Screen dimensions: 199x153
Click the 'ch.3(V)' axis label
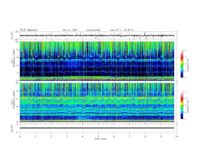(x=12, y=128)
